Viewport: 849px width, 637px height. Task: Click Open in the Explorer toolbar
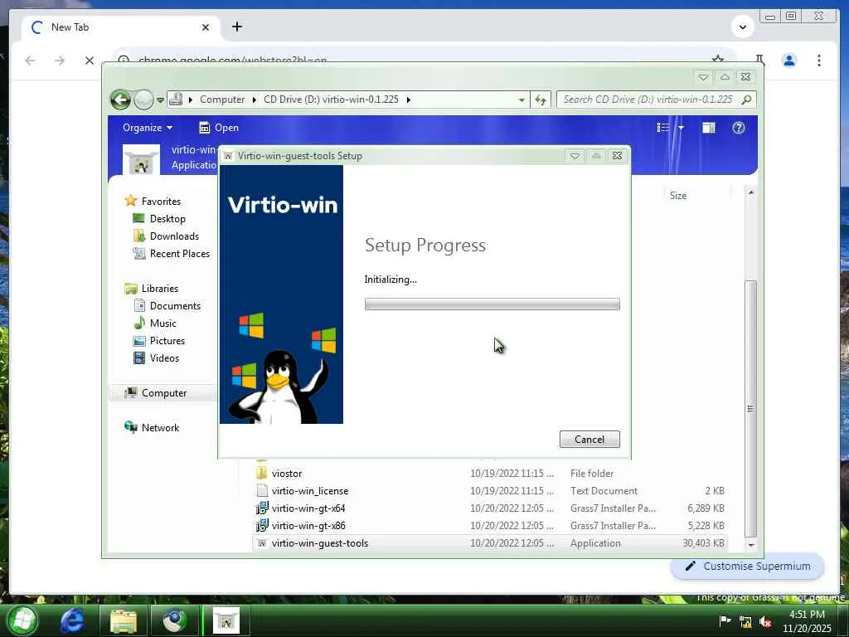tap(219, 128)
